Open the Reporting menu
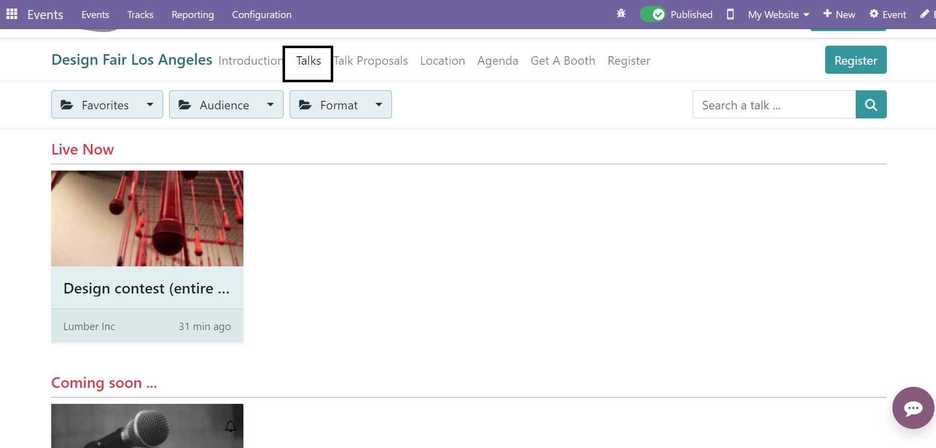This screenshot has height=448, width=936. 193,15
